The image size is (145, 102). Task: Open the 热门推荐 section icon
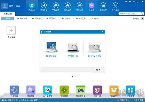[x=44, y=7]
